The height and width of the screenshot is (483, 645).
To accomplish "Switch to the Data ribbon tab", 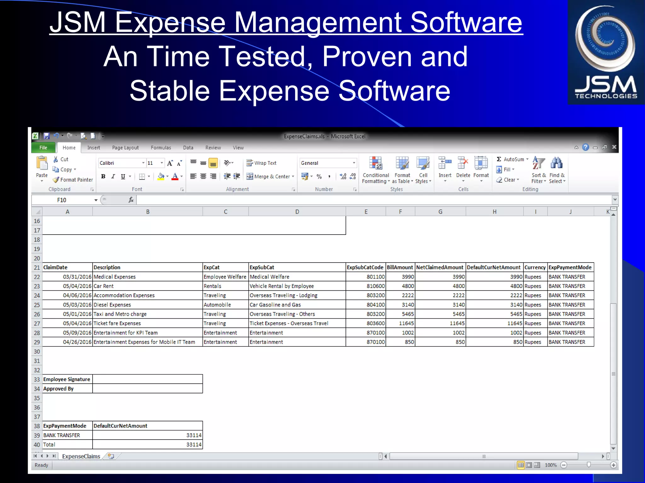I will point(188,147).
